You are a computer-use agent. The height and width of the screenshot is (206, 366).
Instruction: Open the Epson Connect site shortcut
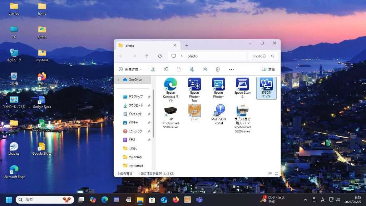coord(170,90)
